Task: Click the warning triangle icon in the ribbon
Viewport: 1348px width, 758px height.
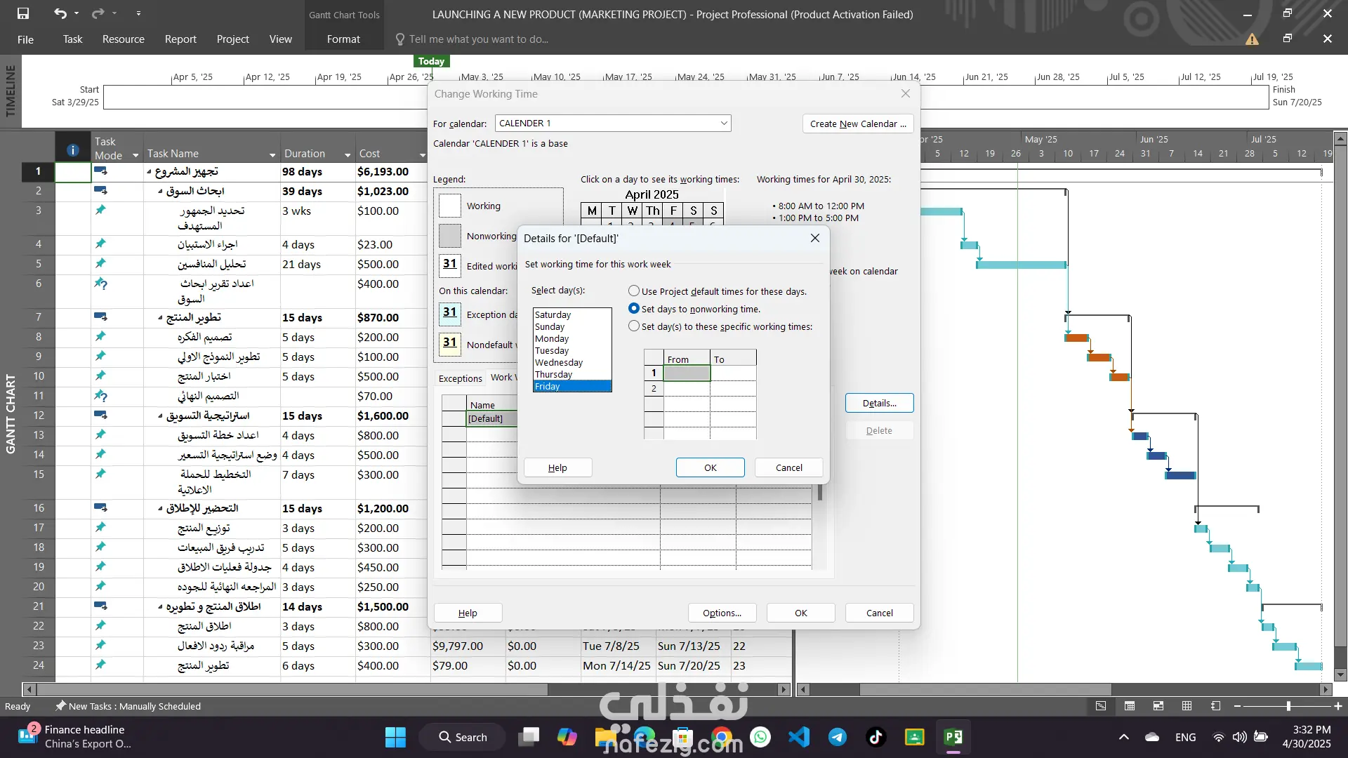Action: pos(1252,39)
